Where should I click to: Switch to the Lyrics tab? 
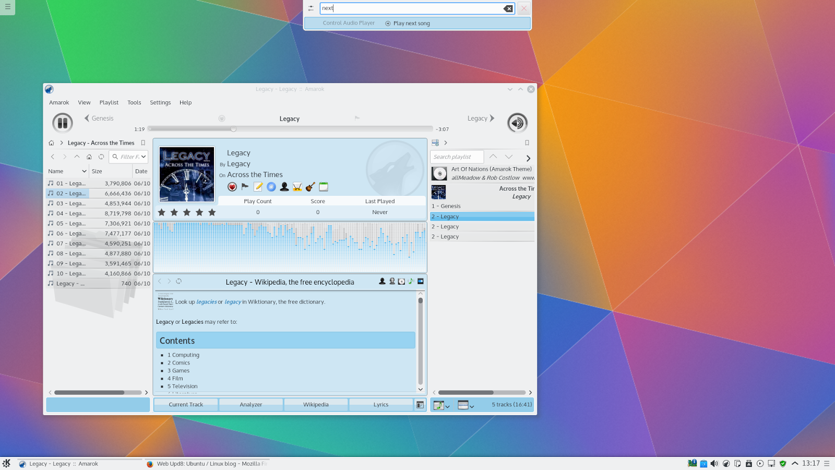coord(381,404)
